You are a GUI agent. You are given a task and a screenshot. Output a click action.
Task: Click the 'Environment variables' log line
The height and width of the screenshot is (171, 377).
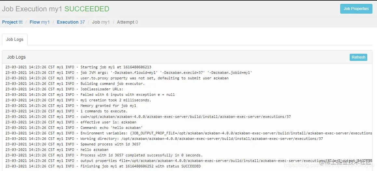pos(189,133)
